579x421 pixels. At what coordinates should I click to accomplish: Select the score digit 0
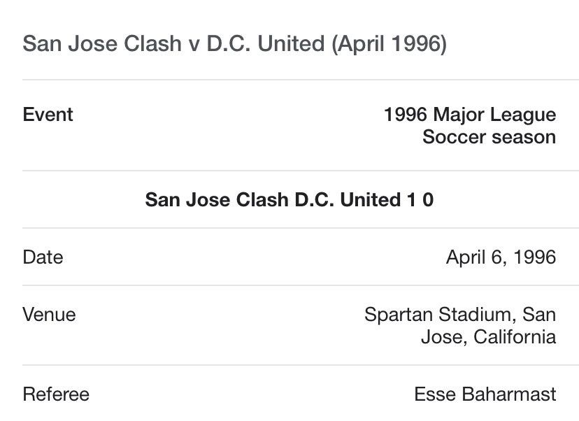point(427,200)
